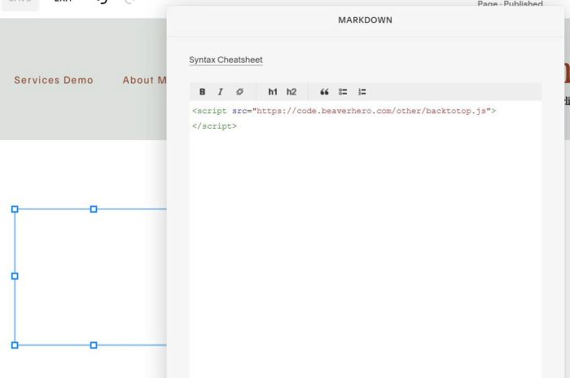Apply h2 heading style
The width and height of the screenshot is (570, 378).
coord(292,92)
